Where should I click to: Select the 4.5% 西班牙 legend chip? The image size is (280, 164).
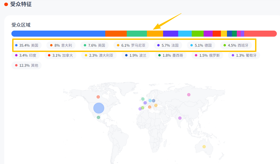pyautogui.click(x=236, y=45)
